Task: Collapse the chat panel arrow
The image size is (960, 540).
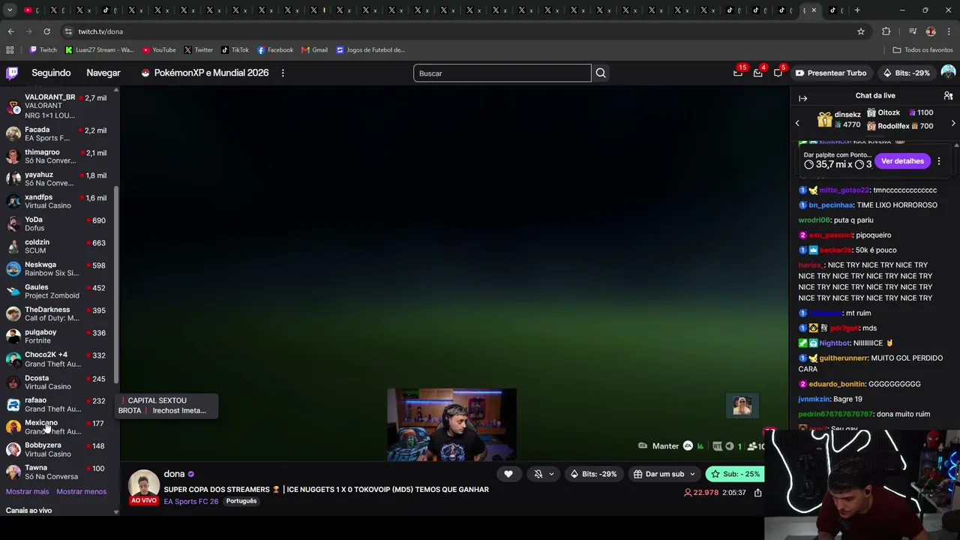Action: tap(802, 98)
